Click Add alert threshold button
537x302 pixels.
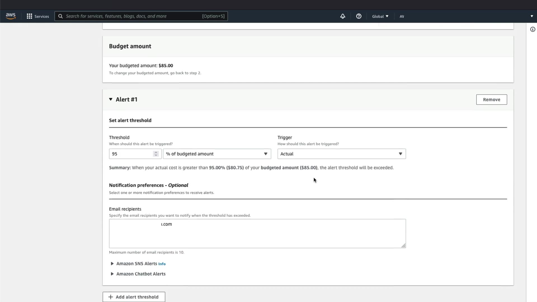point(134,297)
